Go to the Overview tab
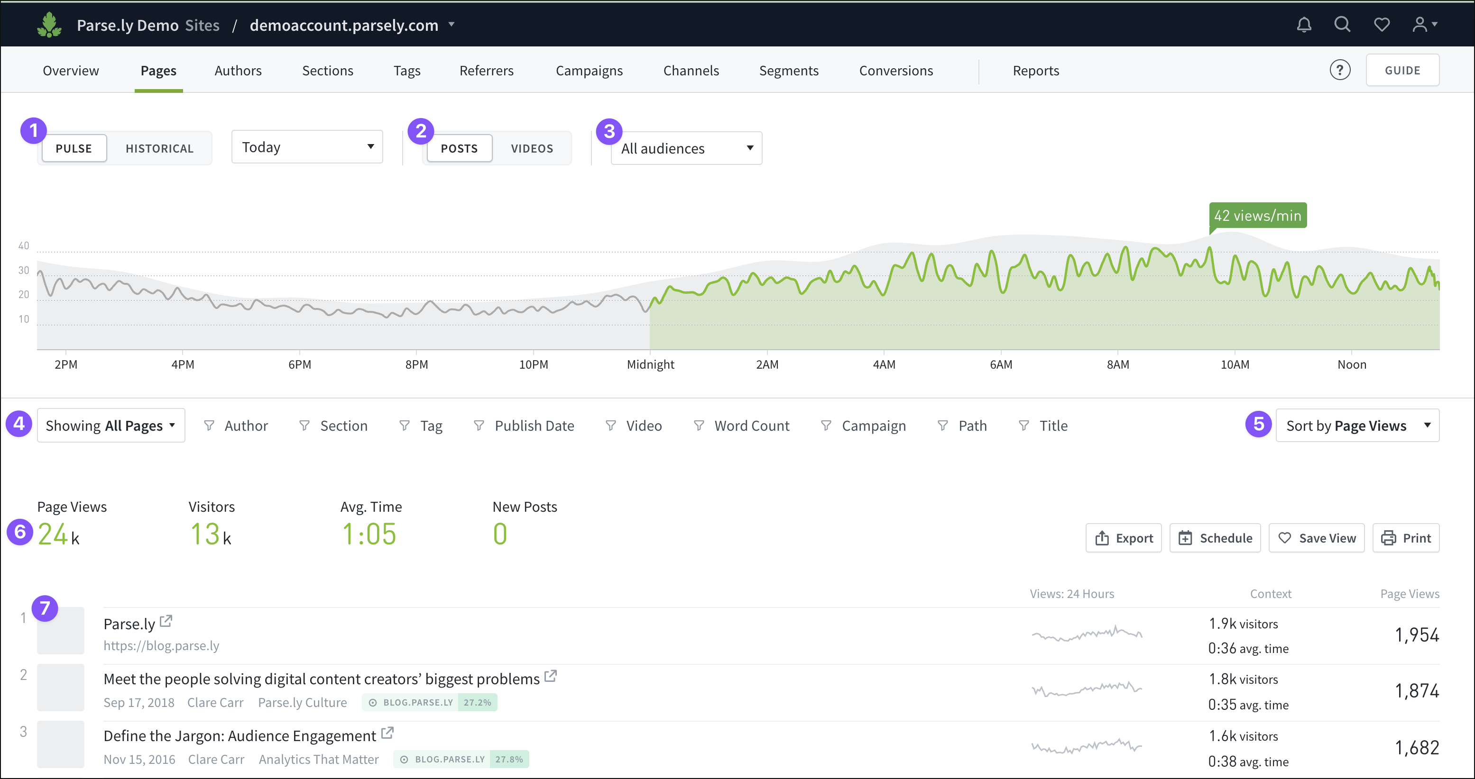Viewport: 1475px width, 779px height. click(71, 70)
